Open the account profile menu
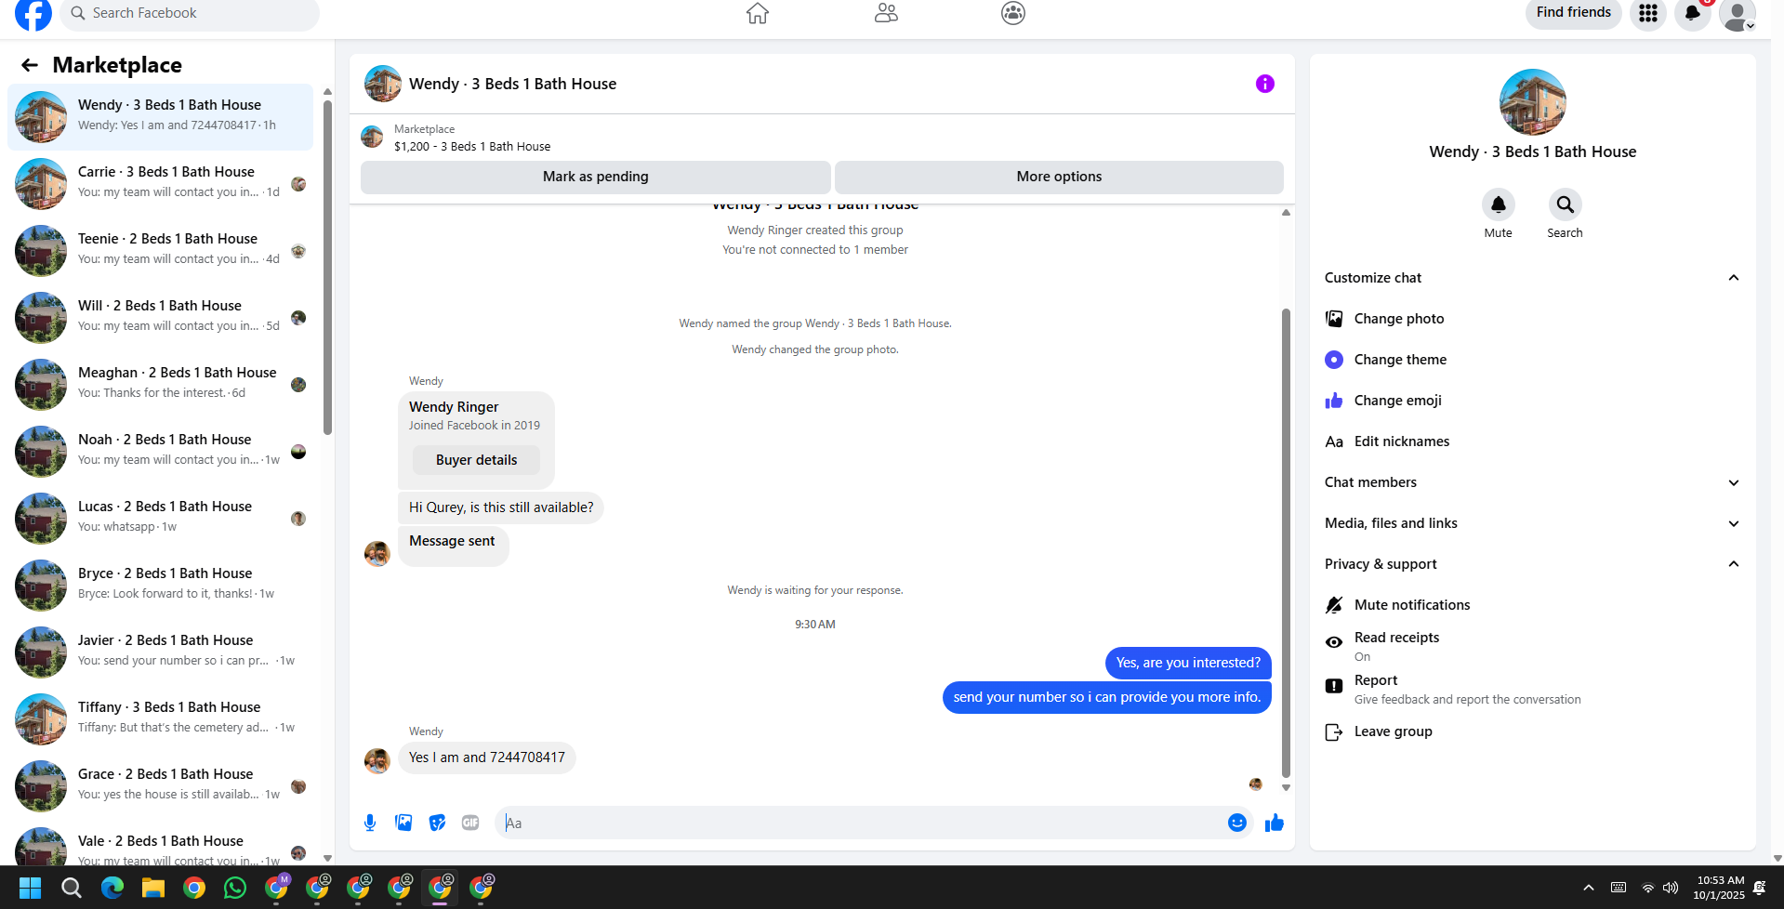 point(1738,13)
